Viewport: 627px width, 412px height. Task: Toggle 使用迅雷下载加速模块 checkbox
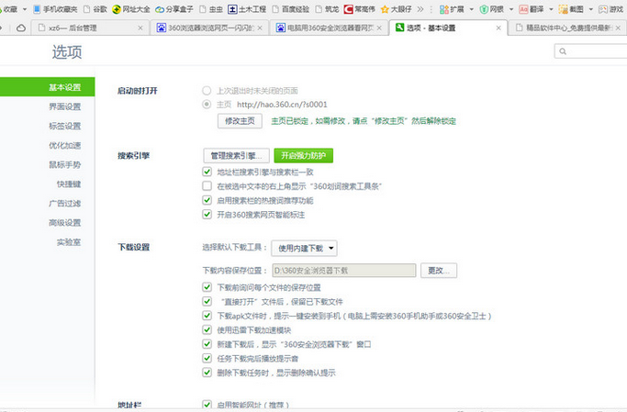click(207, 329)
